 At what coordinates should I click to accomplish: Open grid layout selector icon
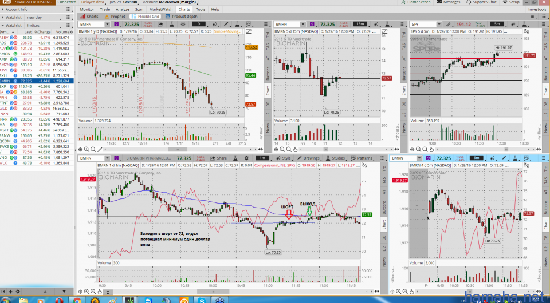point(532,17)
